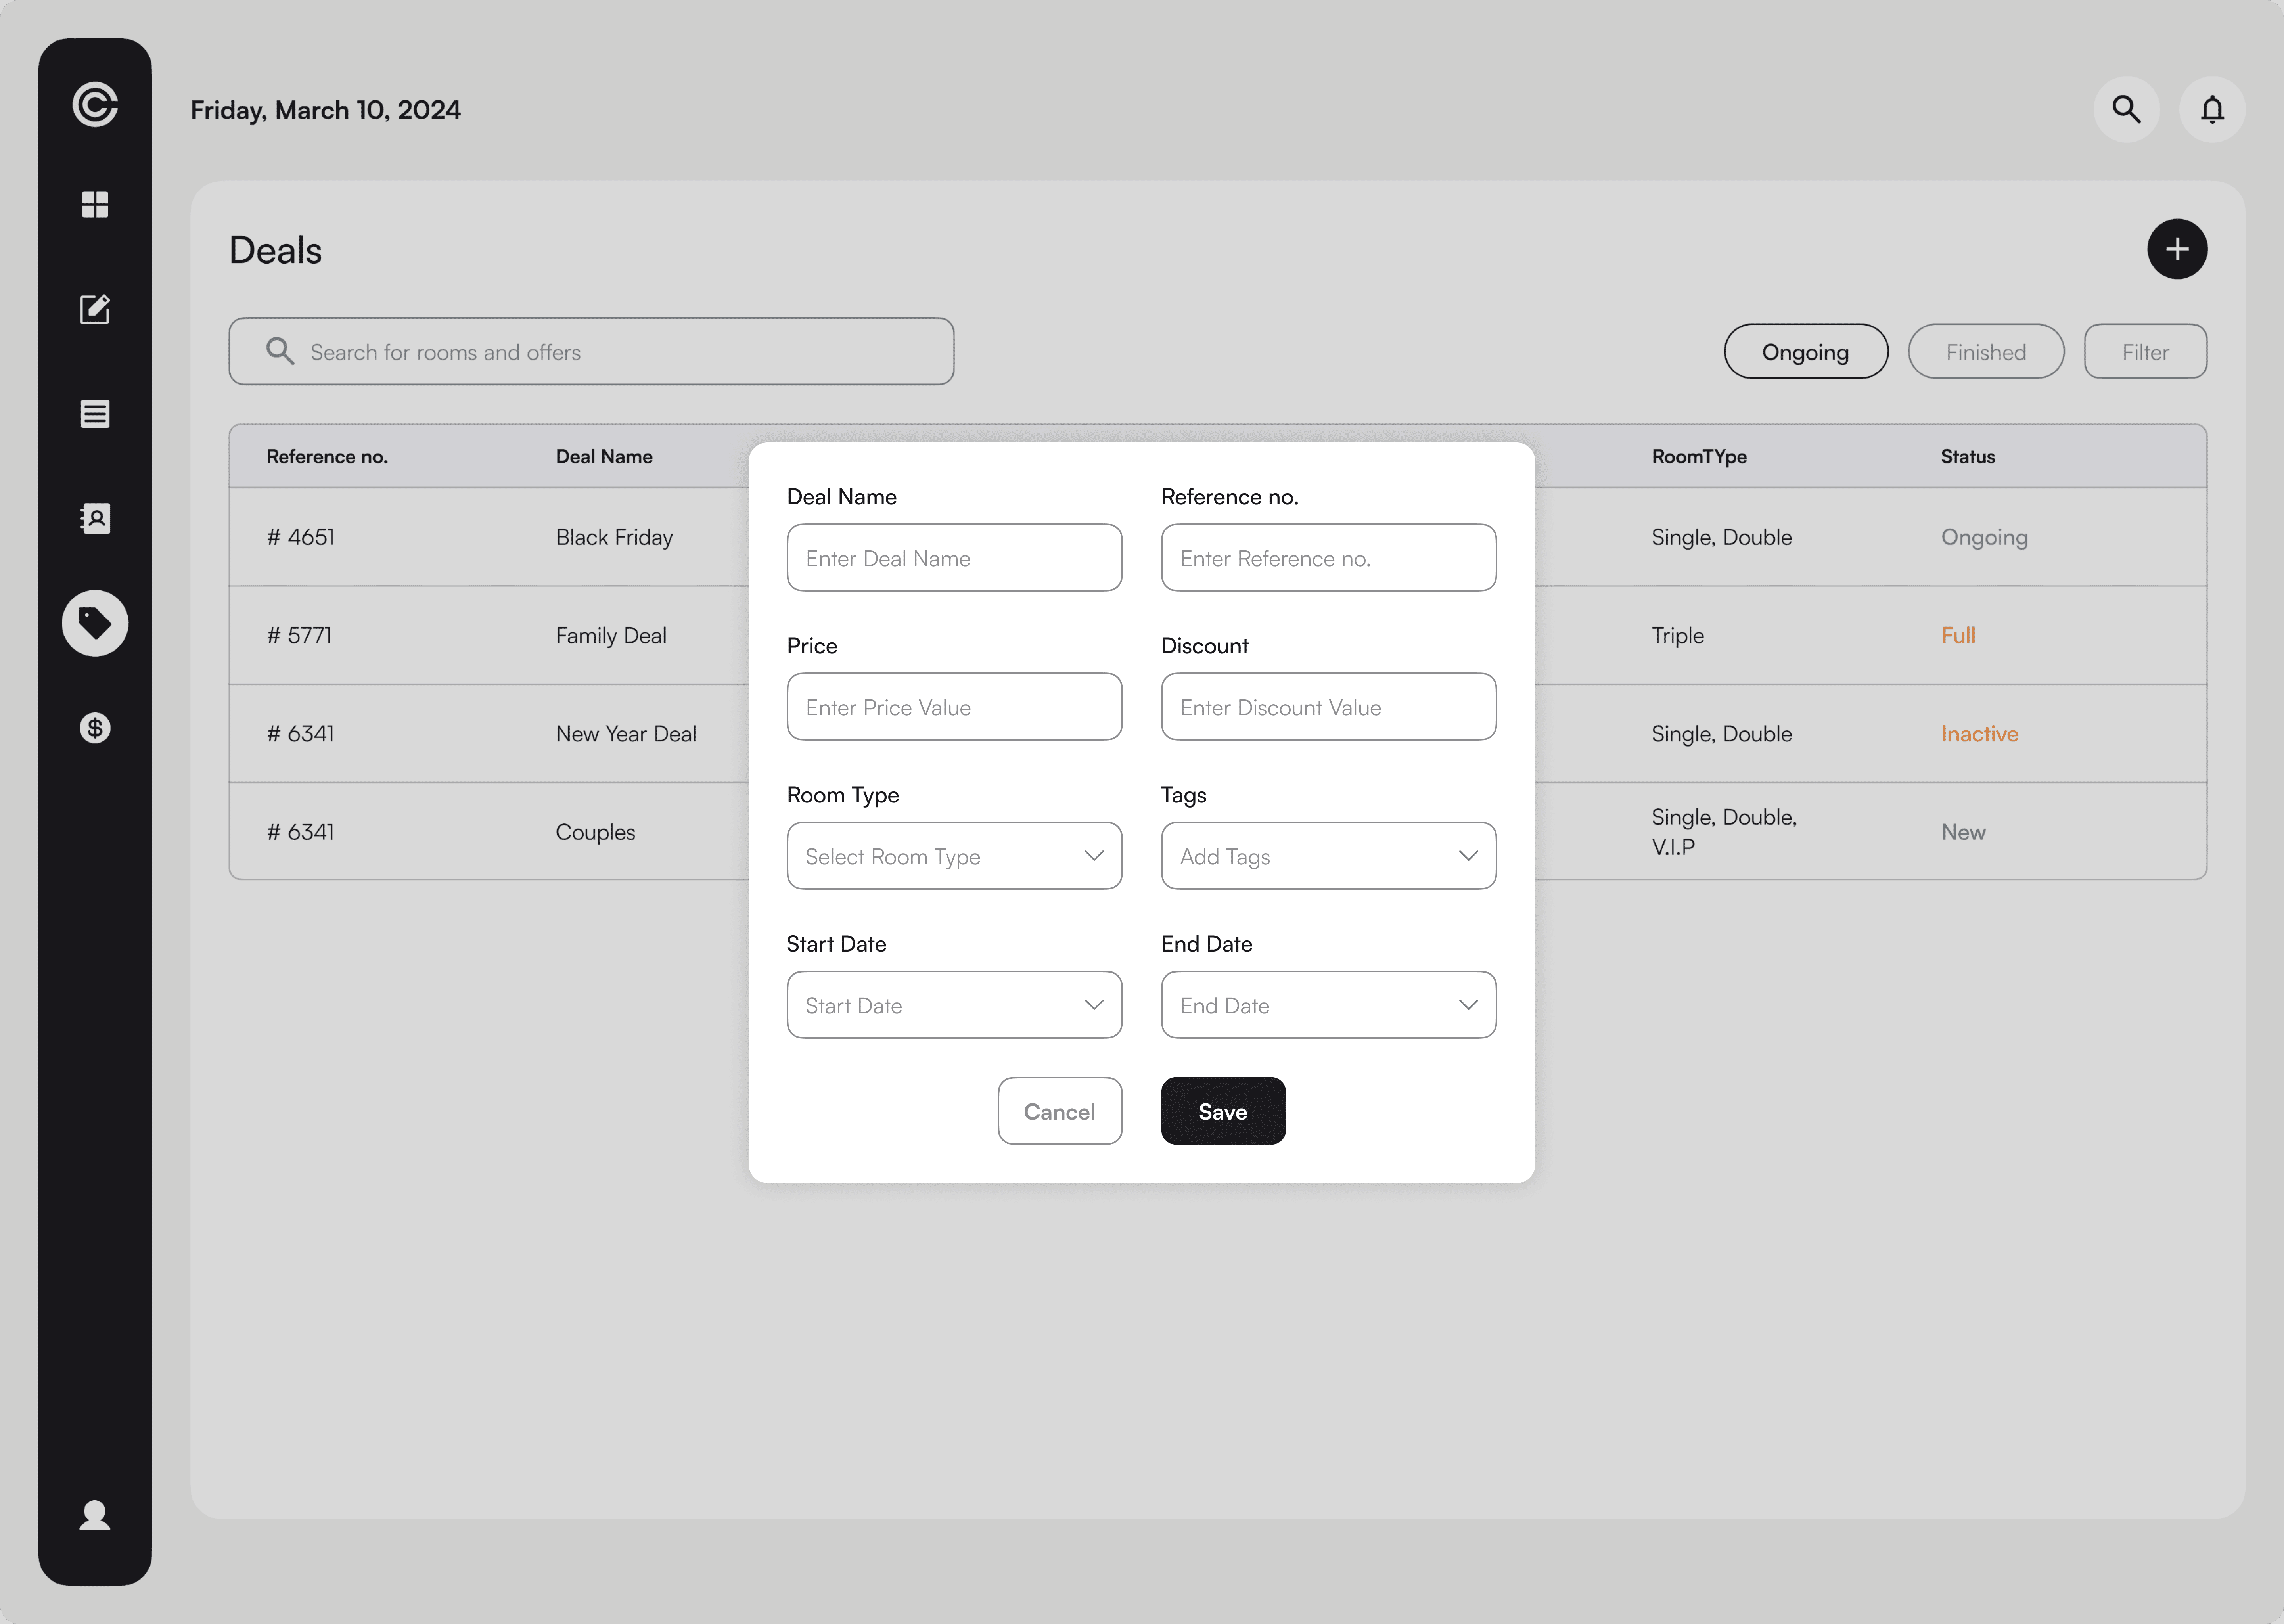The height and width of the screenshot is (1624, 2284).
Task: Open the End Date dropdown
Action: (x=1328, y=1005)
